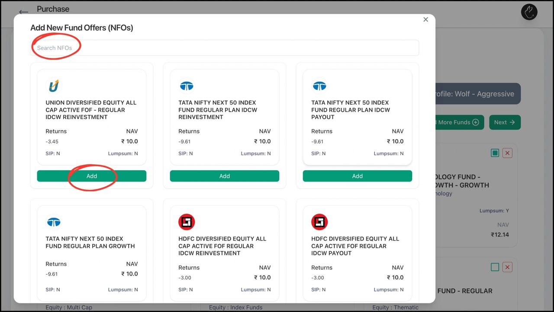Tick the unchecked fund checkbox lower right
Image resolution: width=554 pixels, height=312 pixels.
495,267
